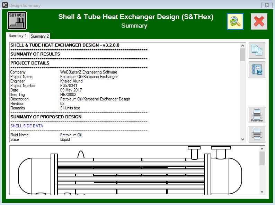The width and height of the screenshot is (275, 205).
Task: Click the Fluid Name value Petroleum Oil
Action: tap(71, 135)
